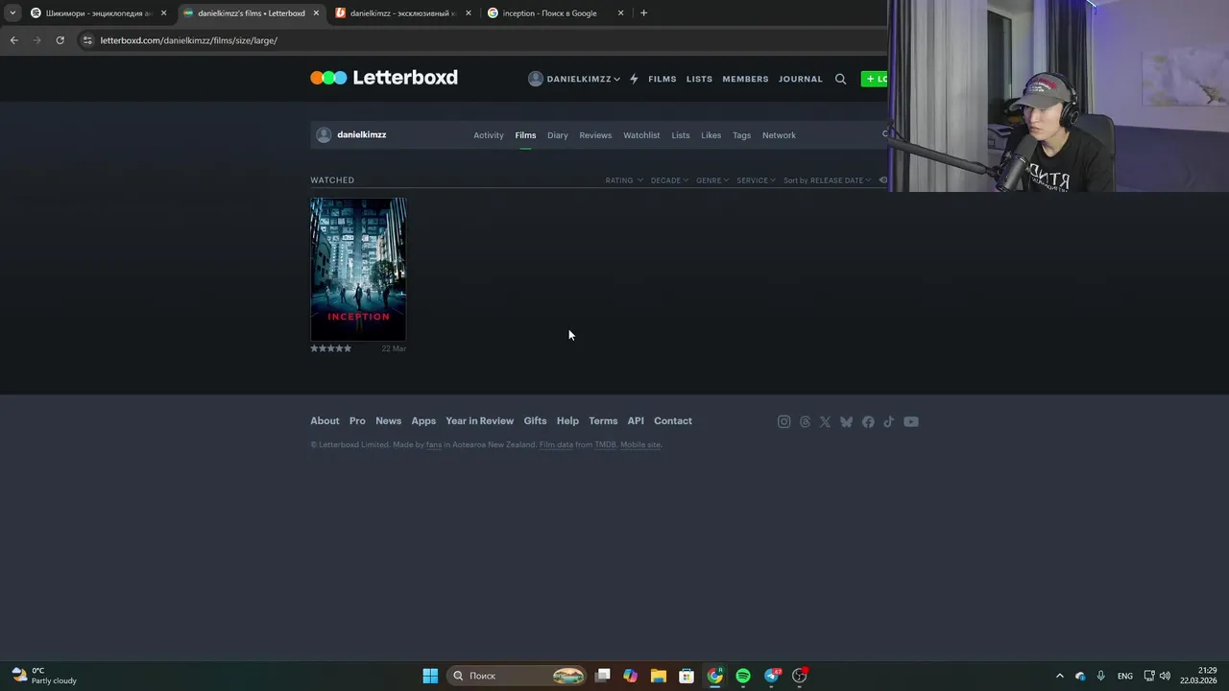This screenshot has height=691, width=1229.
Task: Click the address bar URL field
Action: 480,40
